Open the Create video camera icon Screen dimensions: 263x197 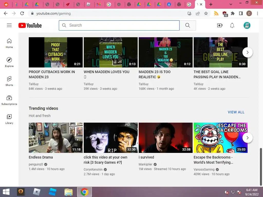click(220, 25)
